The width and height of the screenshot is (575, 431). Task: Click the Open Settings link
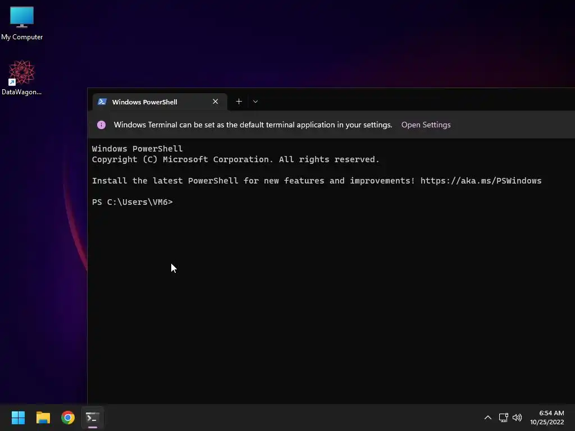tap(426, 125)
